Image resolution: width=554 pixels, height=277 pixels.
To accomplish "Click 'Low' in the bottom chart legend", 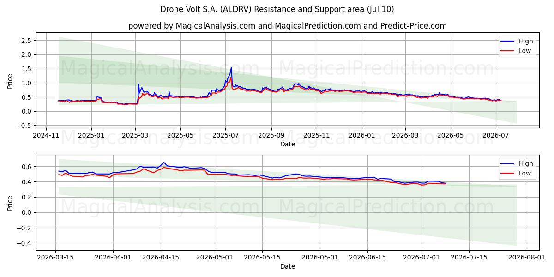I will pyautogui.click(x=525, y=173).
